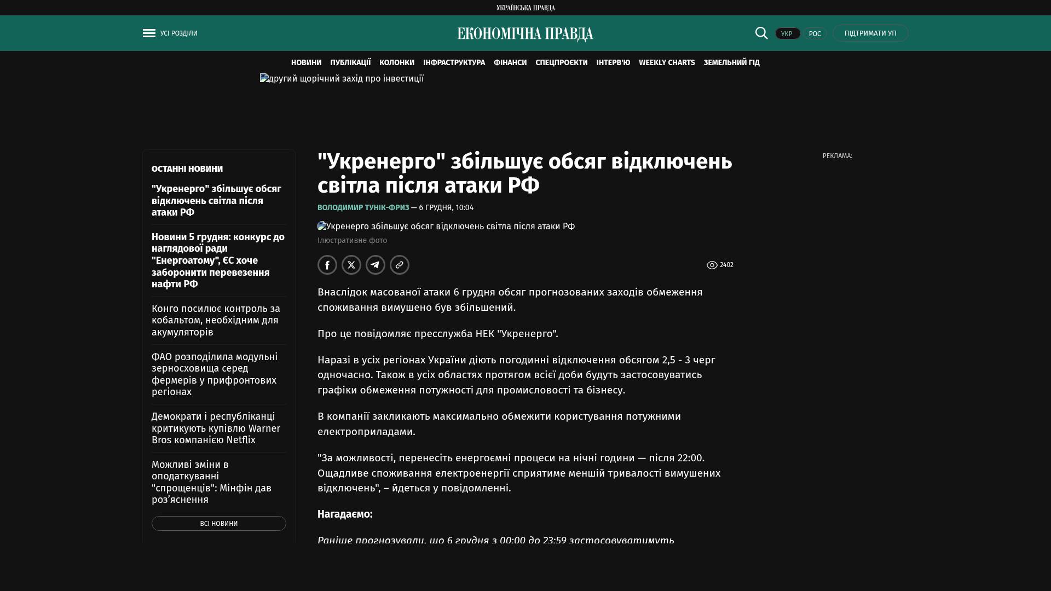The image size is (1051, 591).
Task: Click the Економічна правда logo
Action: pos(525,34)
